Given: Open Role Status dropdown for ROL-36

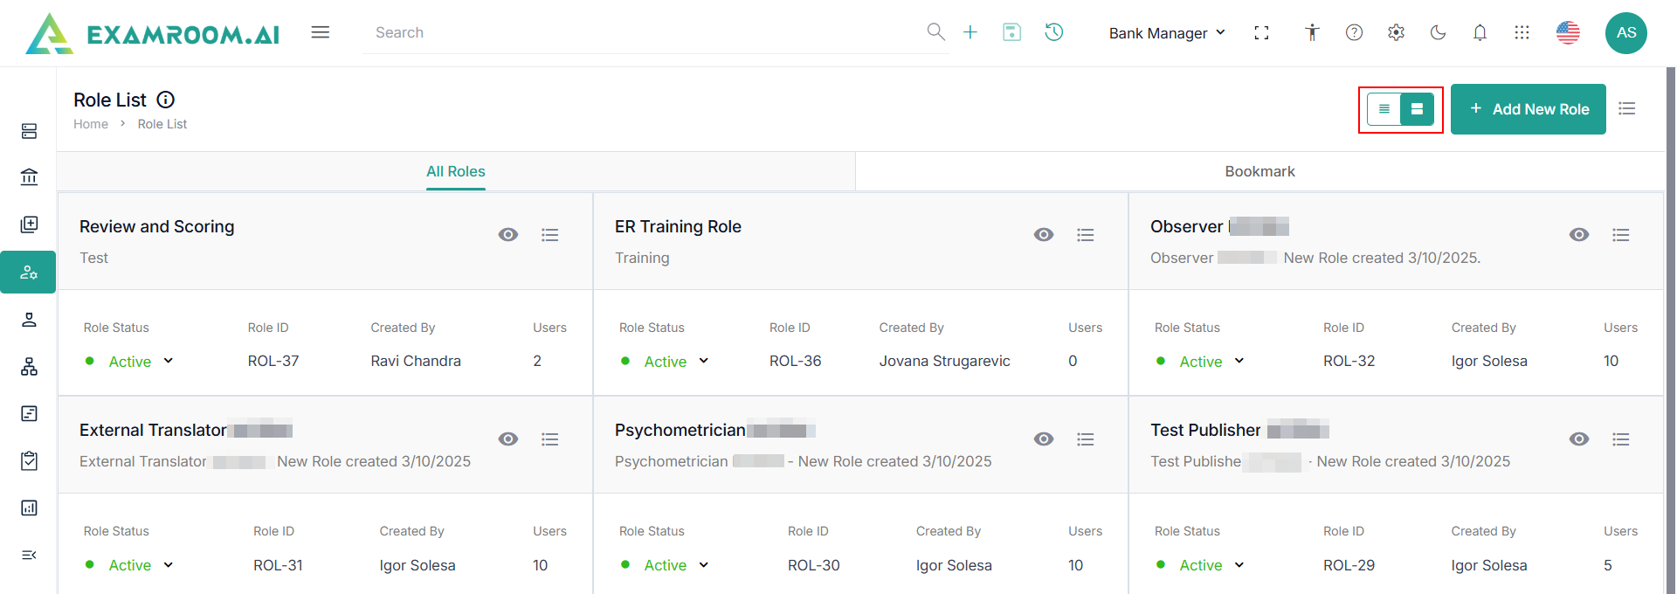Looking at the screenshot, I should [703, 361].
